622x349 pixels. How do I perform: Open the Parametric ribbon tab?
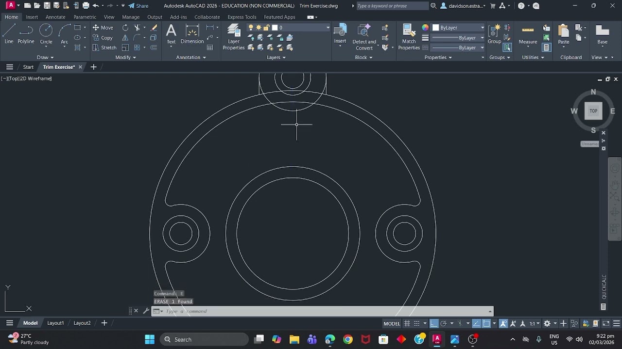(85, 17)
